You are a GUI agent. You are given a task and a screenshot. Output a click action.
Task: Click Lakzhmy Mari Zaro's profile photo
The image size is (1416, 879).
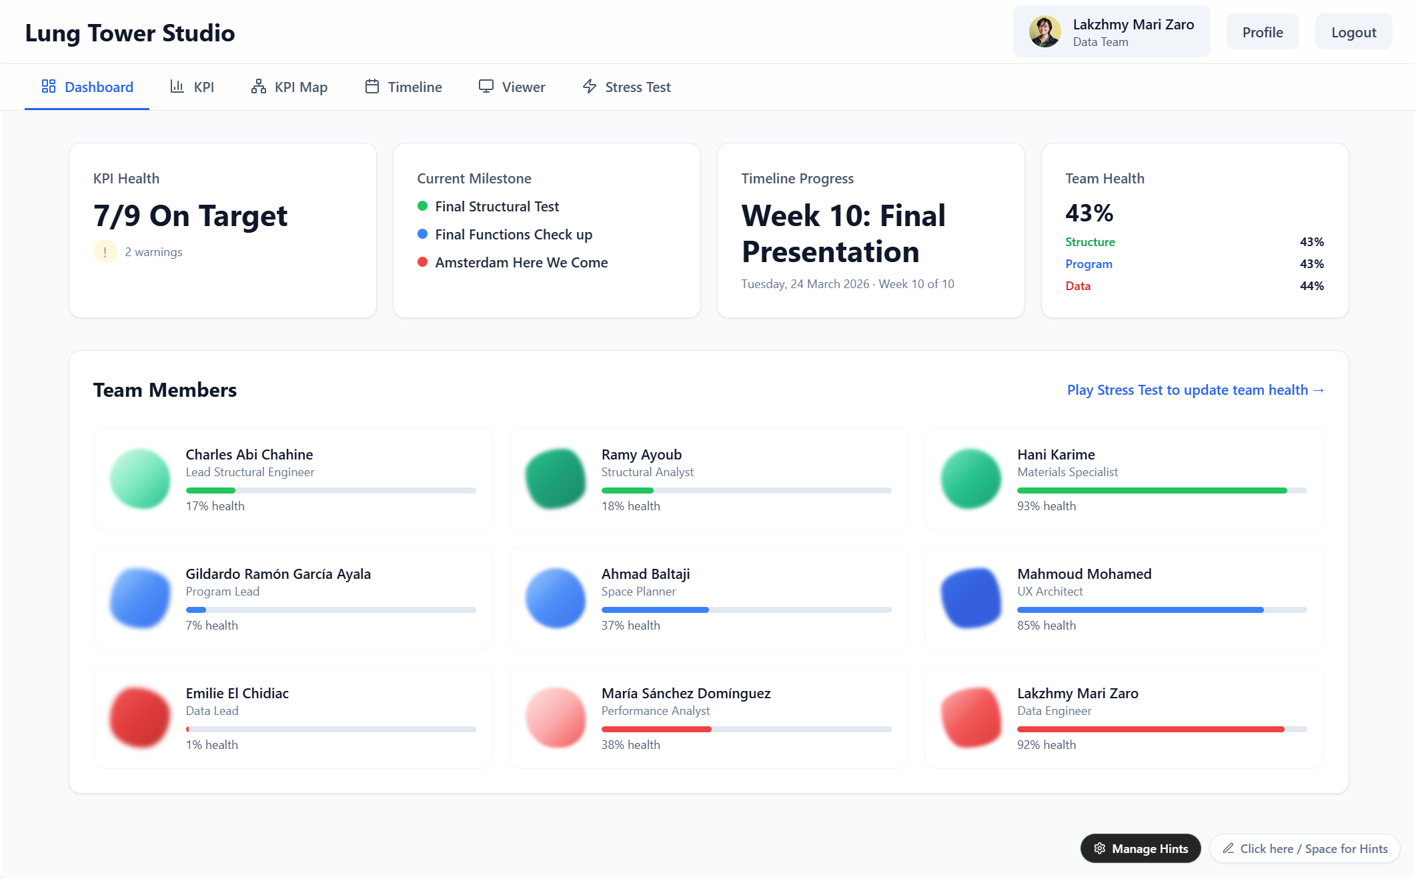[1044, 32]
